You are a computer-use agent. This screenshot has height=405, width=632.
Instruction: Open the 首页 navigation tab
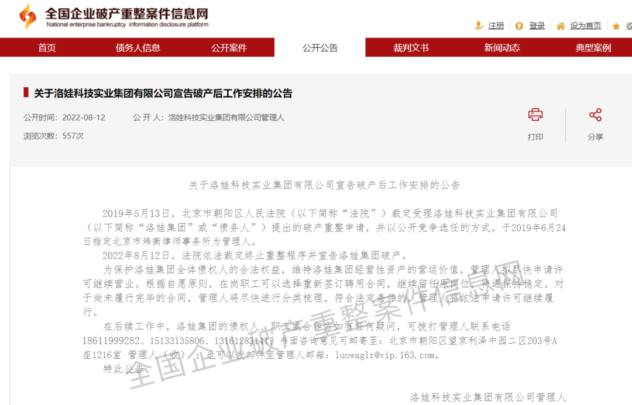47,47
